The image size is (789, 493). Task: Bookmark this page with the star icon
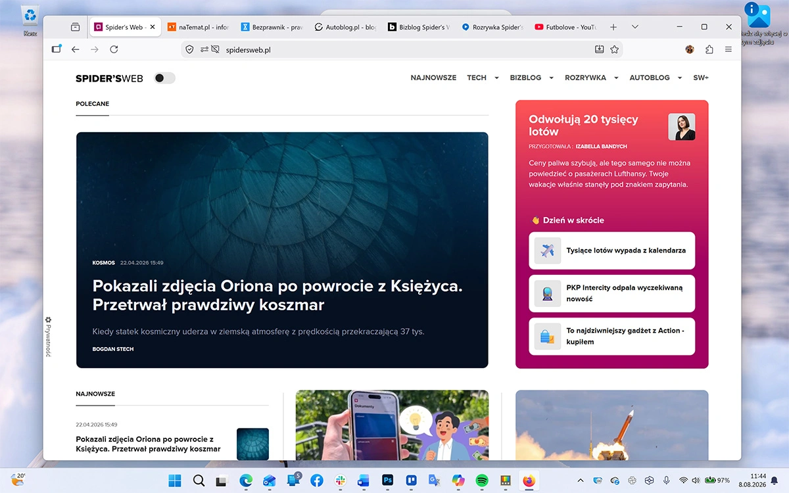point(614,49)
